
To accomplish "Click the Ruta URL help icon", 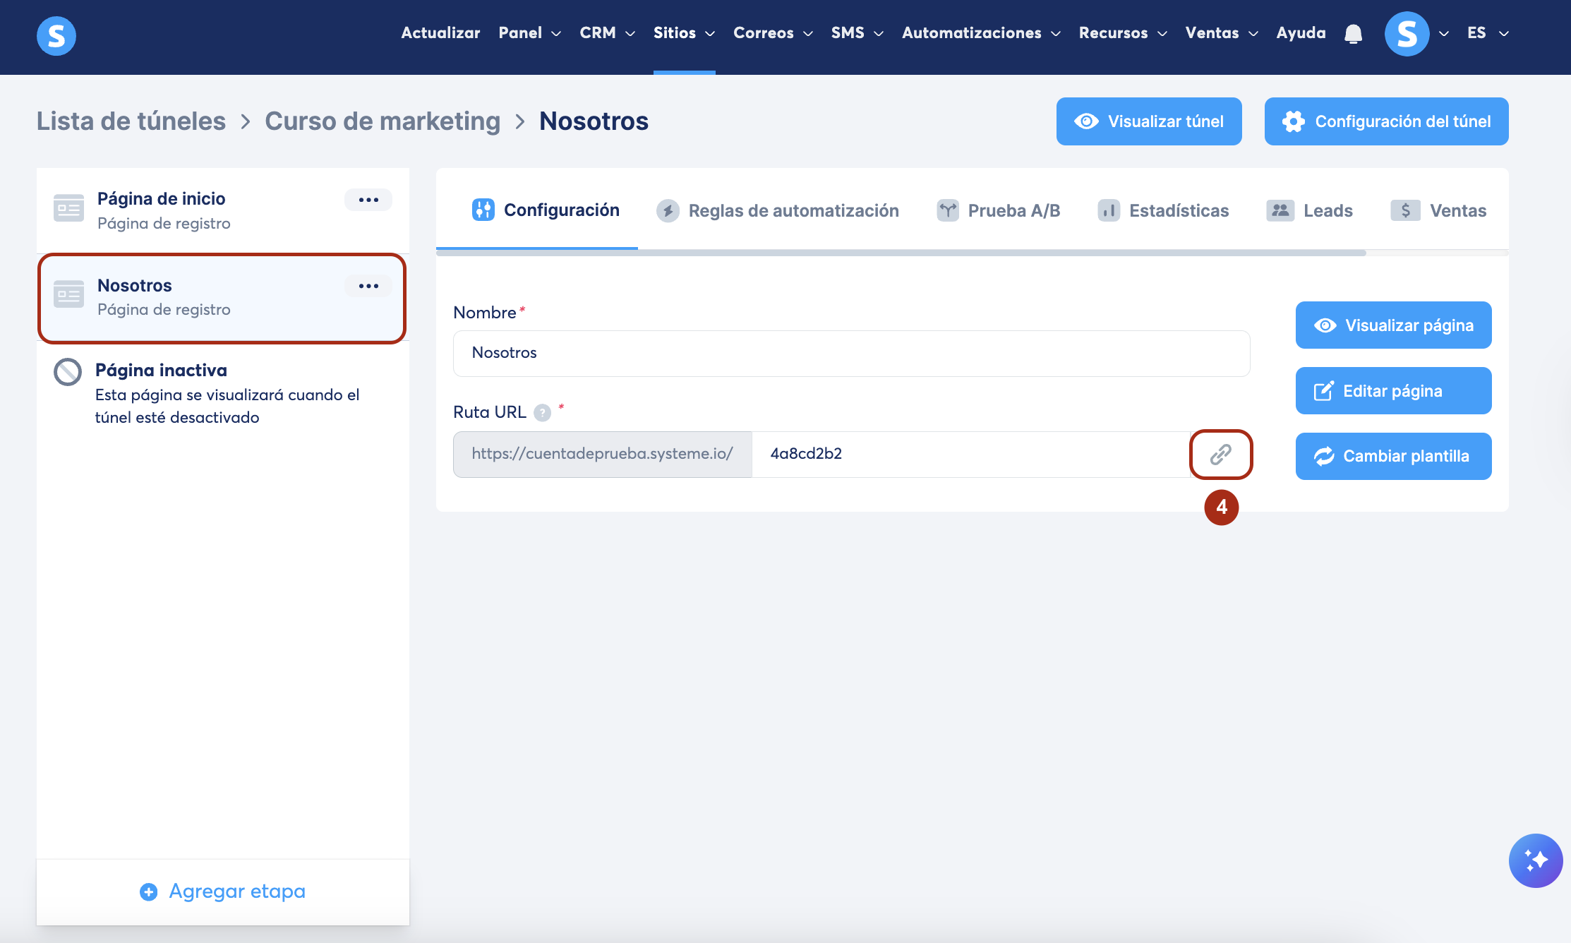I will [542, 413].
